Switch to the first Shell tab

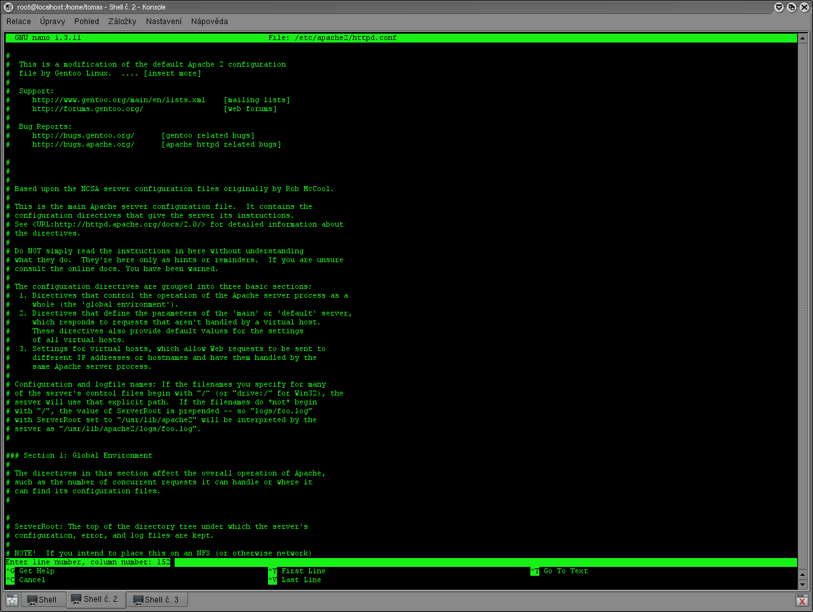point(43,600)
